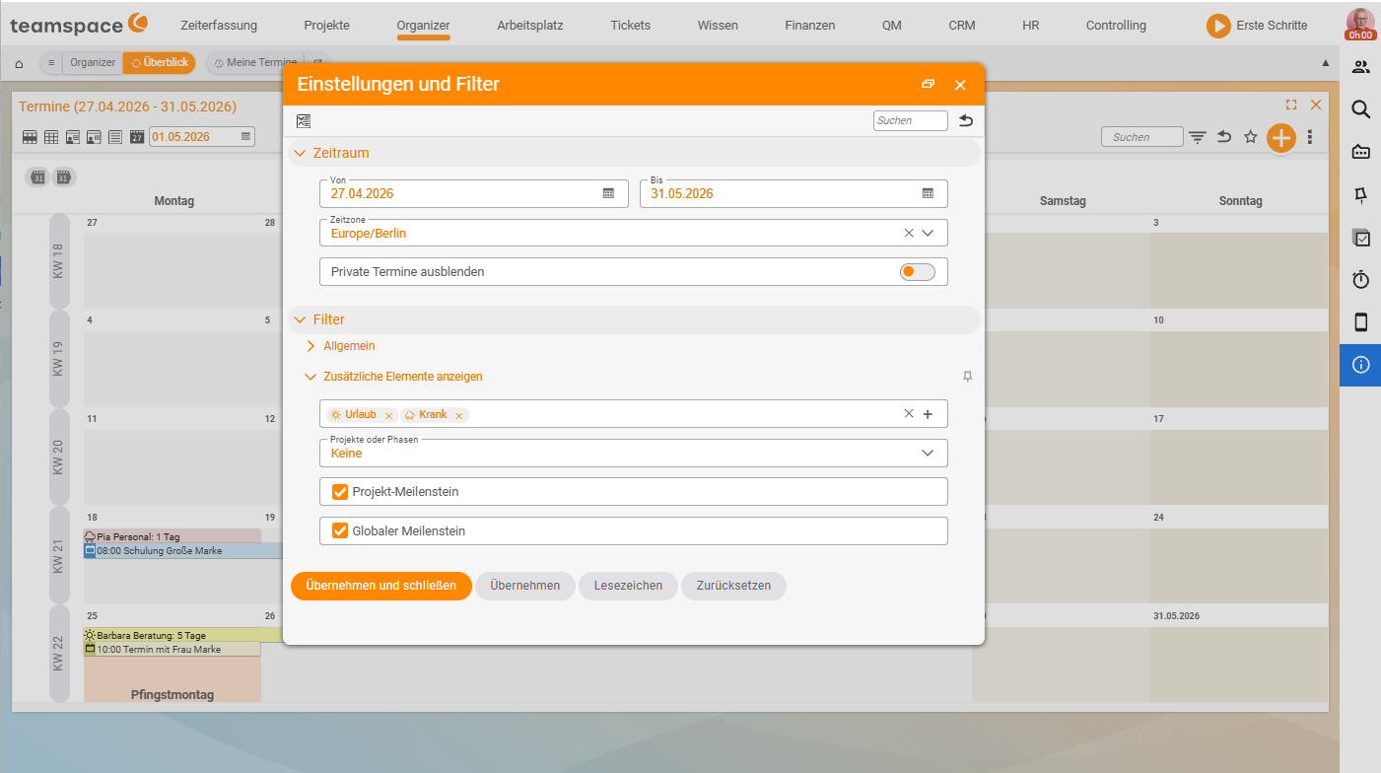This screenshot has height=773, width=1381.
Task: Pin the Zusätzliche Elemente anzeigen section
Action: [x=967, y=377]
